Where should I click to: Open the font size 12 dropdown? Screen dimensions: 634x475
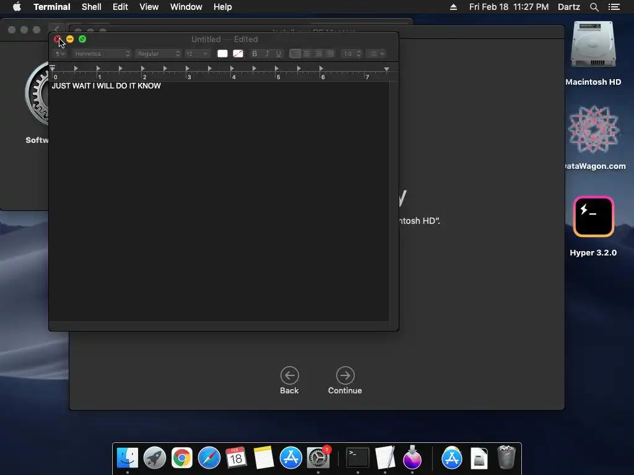[x=197, y=53]
